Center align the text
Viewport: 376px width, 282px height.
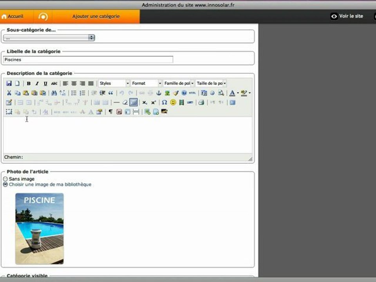[x=74, y=83]
